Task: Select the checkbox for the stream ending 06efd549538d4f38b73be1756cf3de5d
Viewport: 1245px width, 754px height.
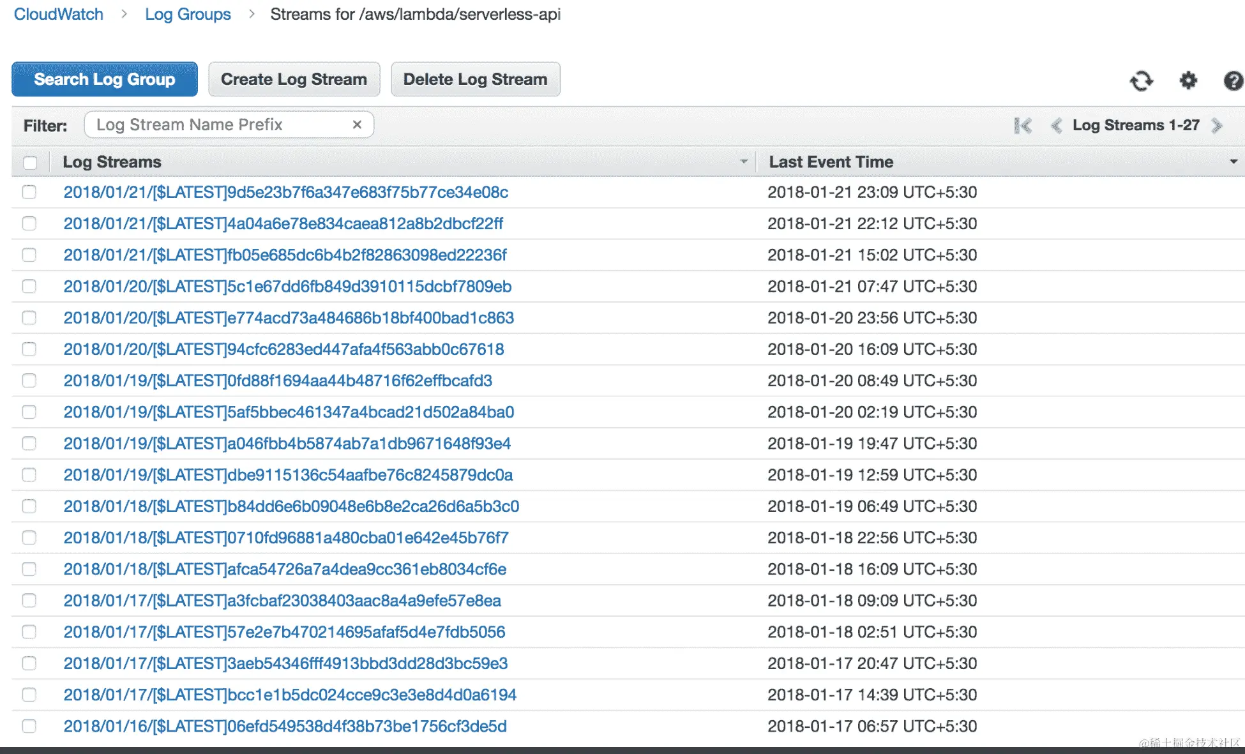Action: 29,726
